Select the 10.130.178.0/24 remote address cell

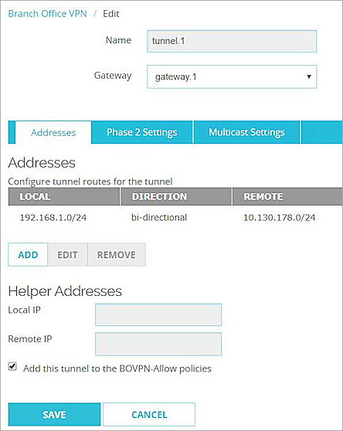point(279,217)
